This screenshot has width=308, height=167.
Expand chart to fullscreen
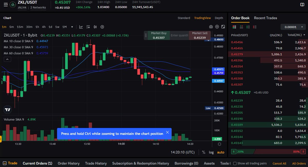click(x=223, y=27)
